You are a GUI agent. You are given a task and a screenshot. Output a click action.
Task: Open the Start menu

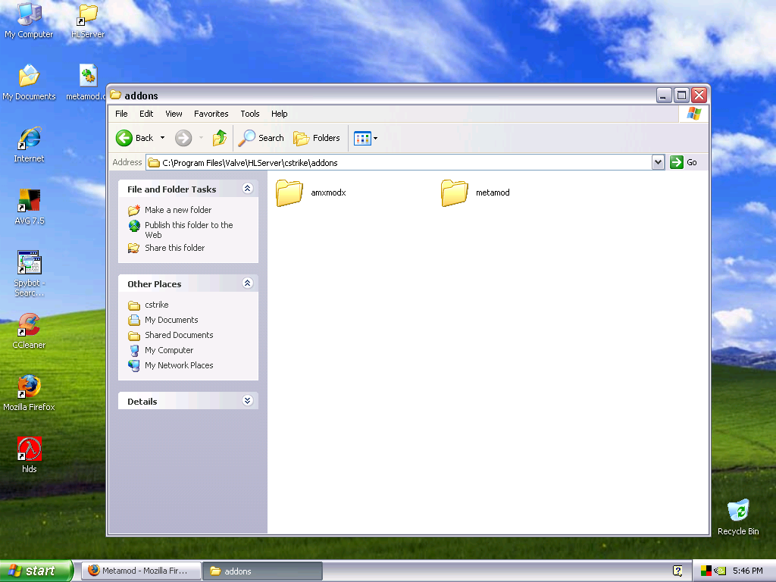[x=36, y=571]
